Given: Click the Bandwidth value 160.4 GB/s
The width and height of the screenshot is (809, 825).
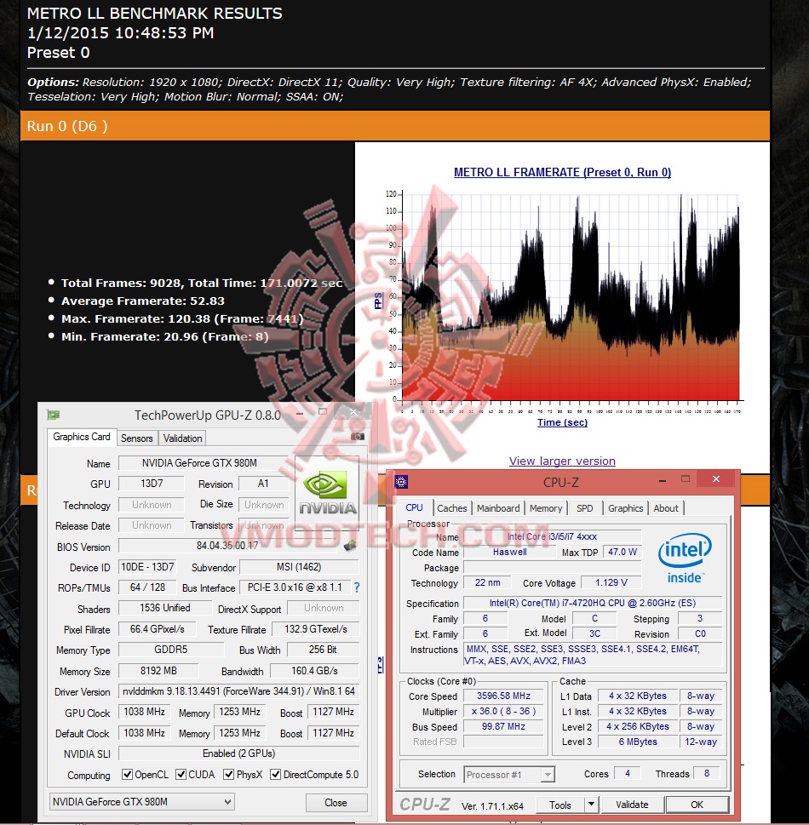Looking at the screenshot, I should [315, 671].
